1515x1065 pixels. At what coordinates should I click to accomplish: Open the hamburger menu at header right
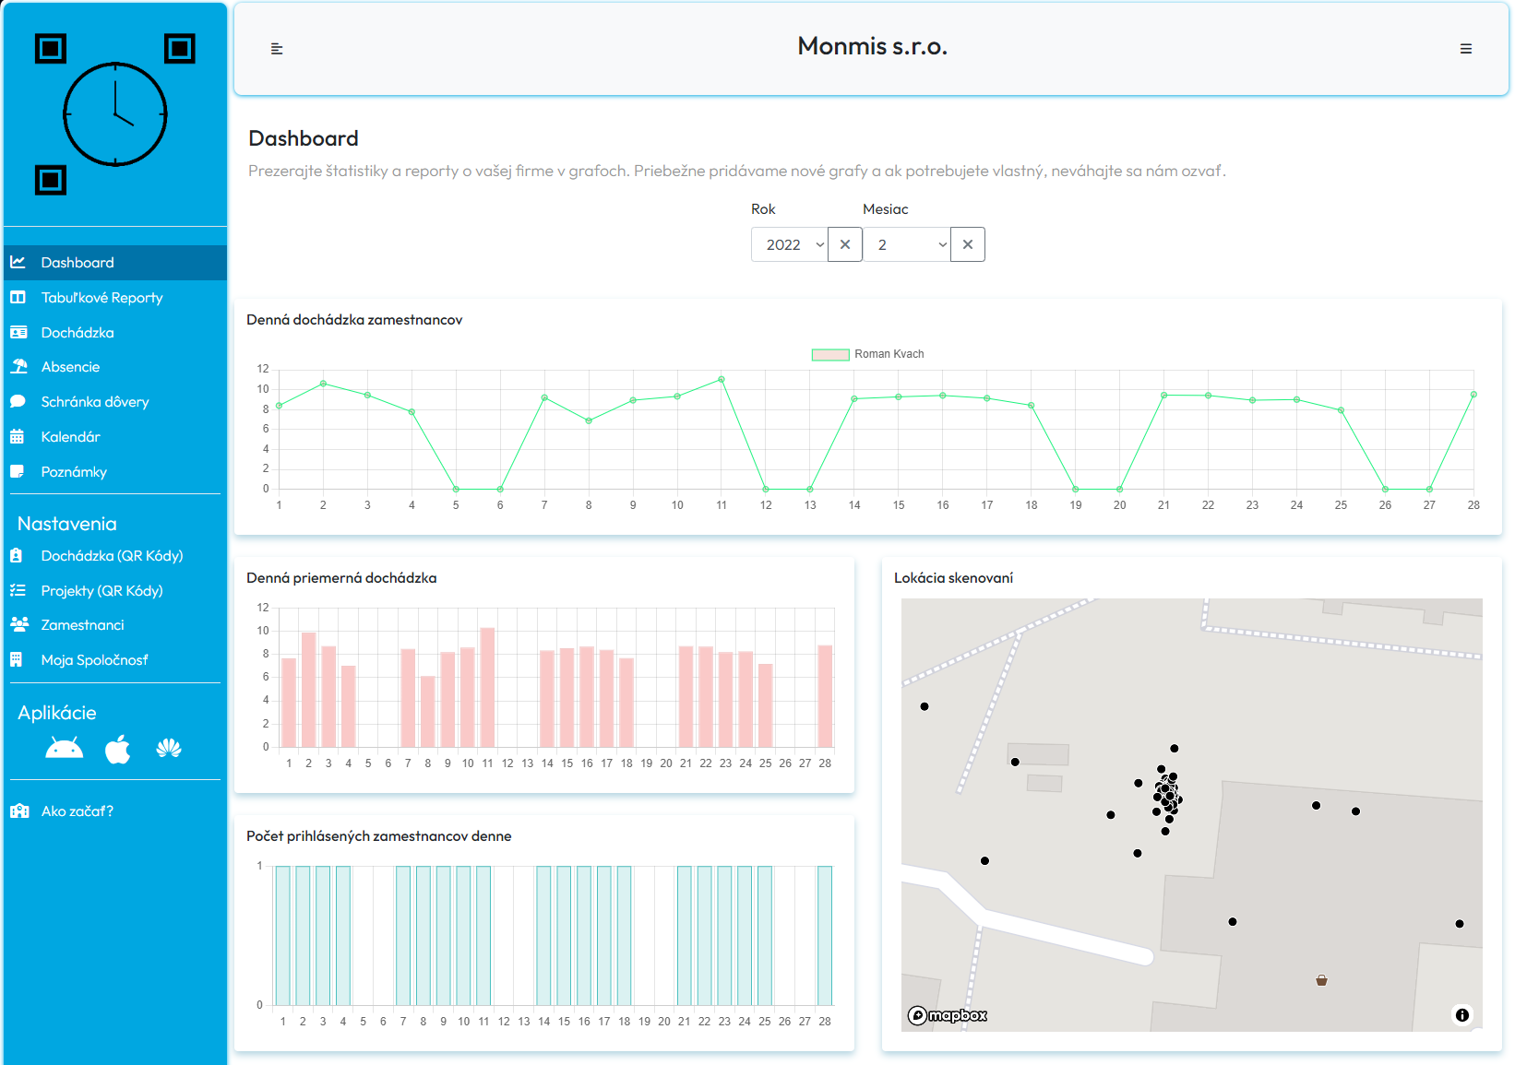click(1466, 49)
